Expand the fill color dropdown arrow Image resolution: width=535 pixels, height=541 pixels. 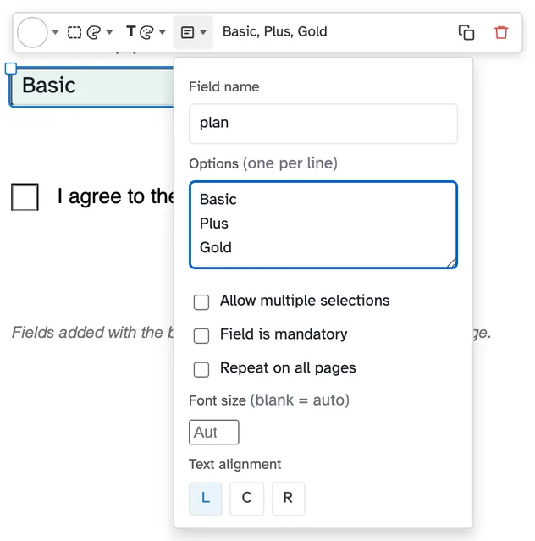coord(55,32)
